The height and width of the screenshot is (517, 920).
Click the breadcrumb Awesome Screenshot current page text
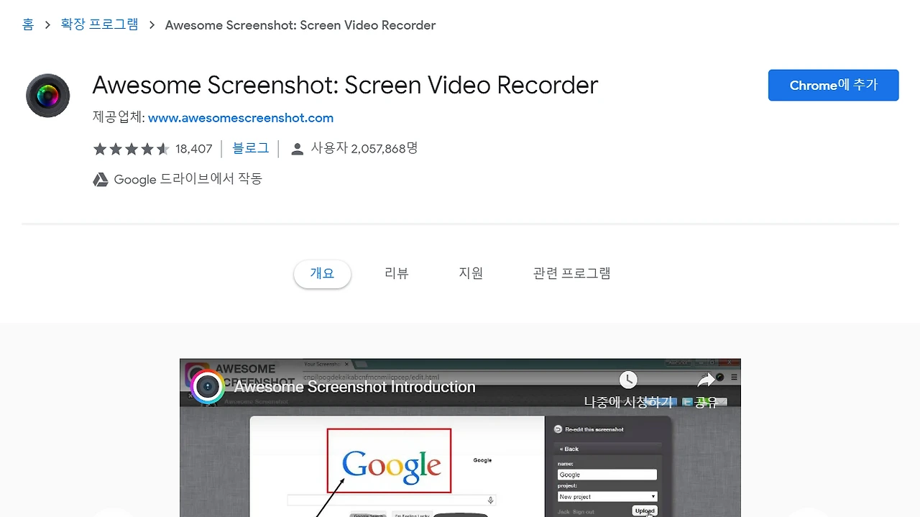point(300,25)
